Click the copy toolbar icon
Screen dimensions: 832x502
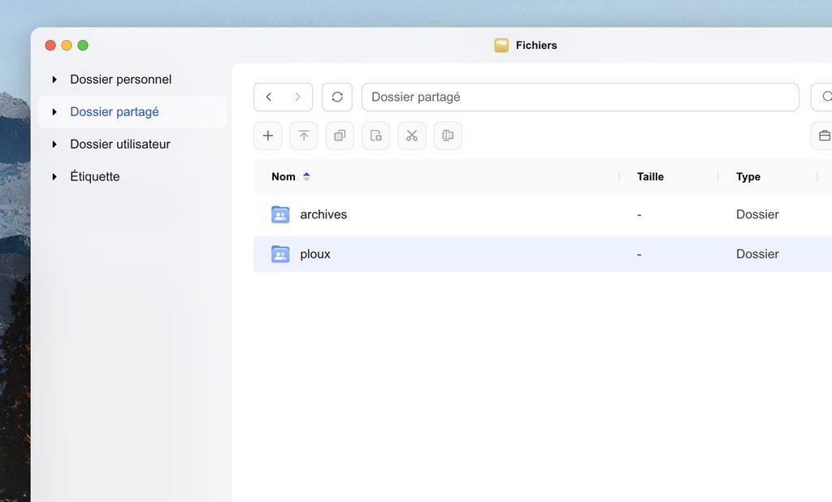tap(340, 136)
